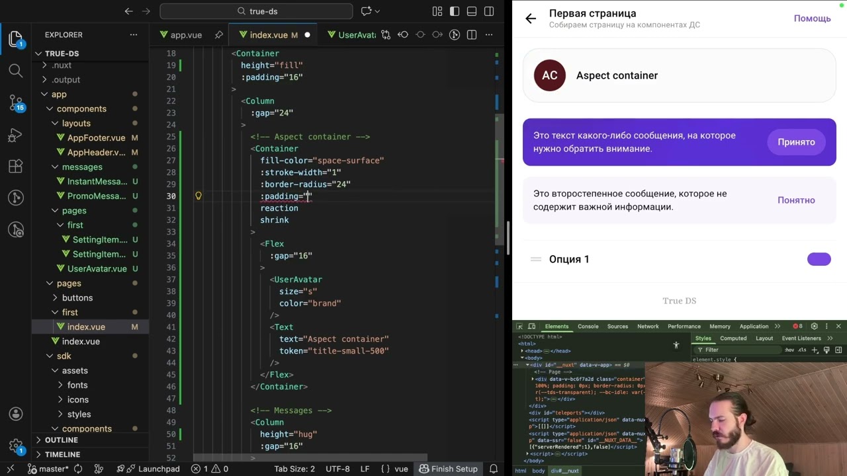Screen dimensions: 847x476
Task: Open editor more actions menu
Action: (489, 34)
